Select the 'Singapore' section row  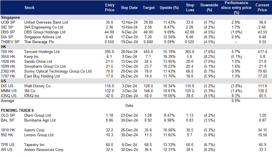(136, 17)
